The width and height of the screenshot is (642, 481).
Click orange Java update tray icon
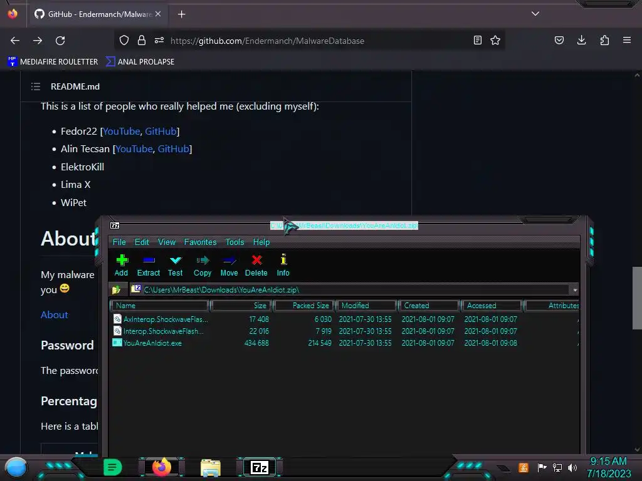524,467
